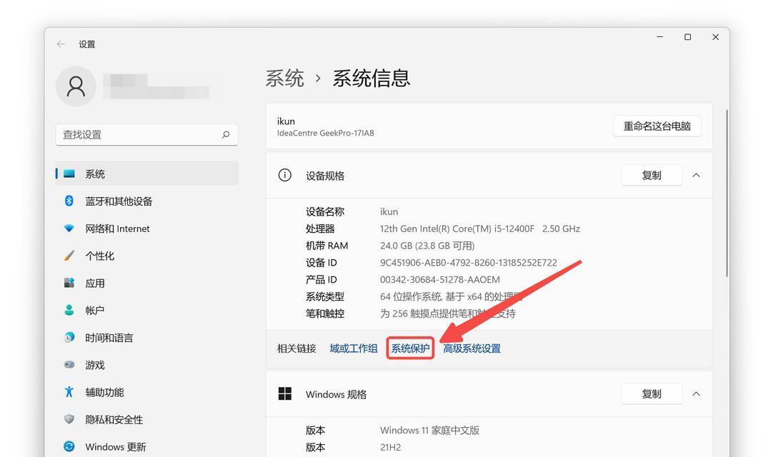Screen dimensions: 783x457
Task: Click the Bluetooth icon in sidebar
Action: pos(69,201)
